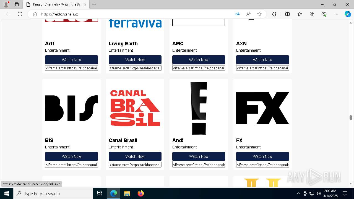Open Browser essentials heart icon
Viewport: 354px width, 199px height.
pyautogui.click(x=324, y=14)
